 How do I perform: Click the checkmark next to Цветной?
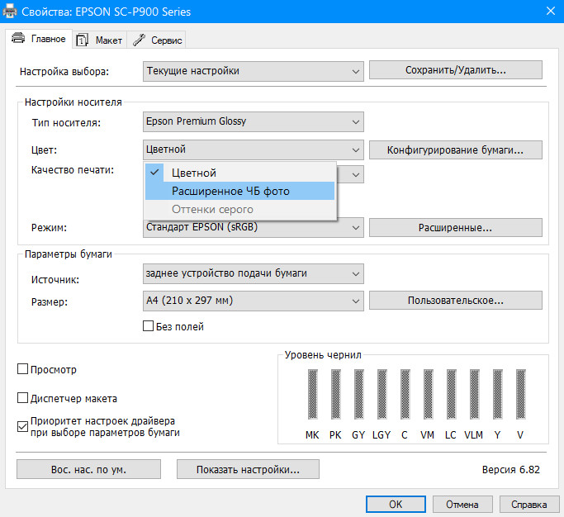click(x=154, y=173)
